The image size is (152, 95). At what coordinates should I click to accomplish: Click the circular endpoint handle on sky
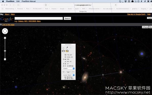[85, 78]
